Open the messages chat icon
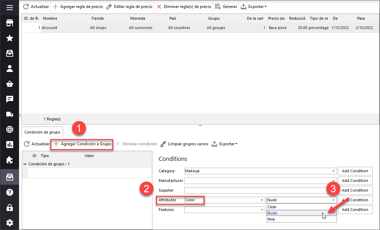380x230 pixels. pyautogui.click(x=10, y=99)
